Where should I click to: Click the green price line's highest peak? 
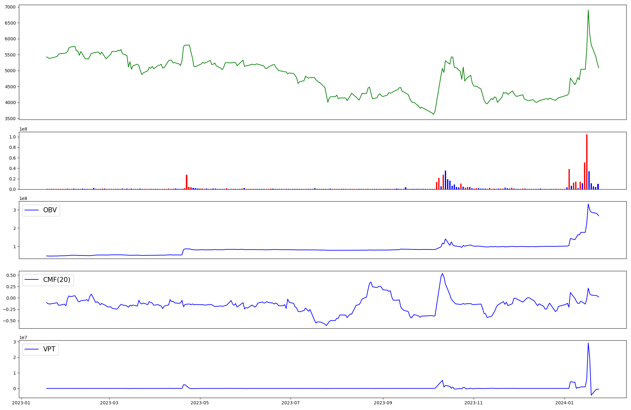click(588, 10)
